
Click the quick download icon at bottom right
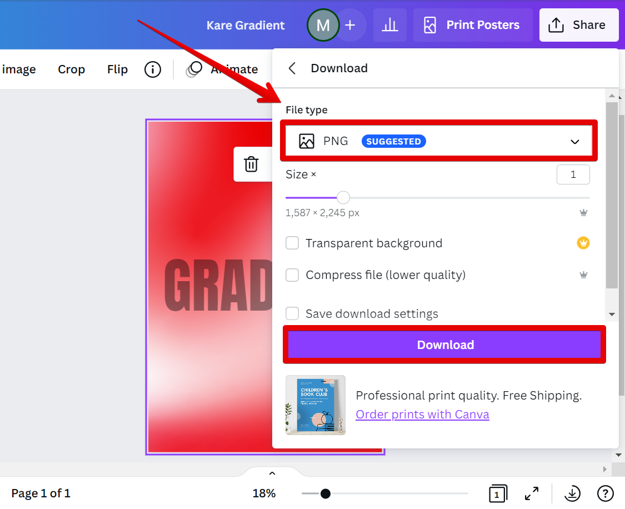(572, 493)
